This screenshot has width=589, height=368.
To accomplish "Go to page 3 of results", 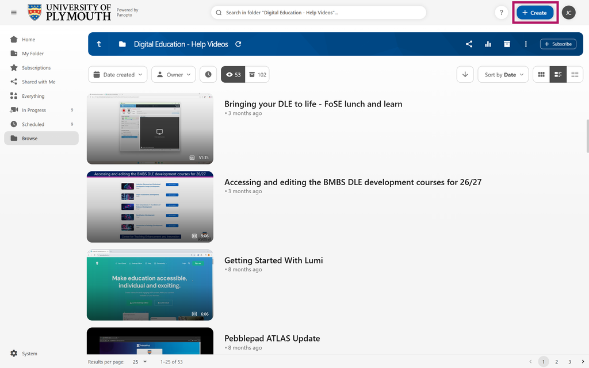I will pos(569,362).
